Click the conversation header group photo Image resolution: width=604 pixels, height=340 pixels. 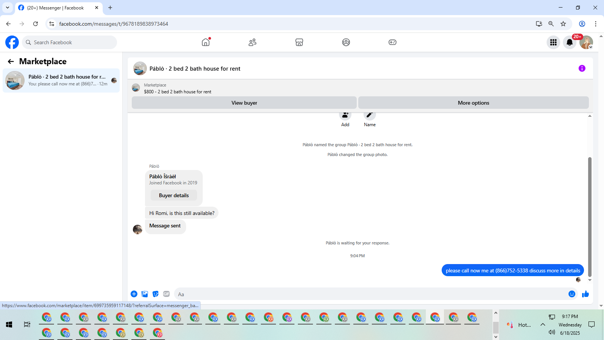click(140, 68)
